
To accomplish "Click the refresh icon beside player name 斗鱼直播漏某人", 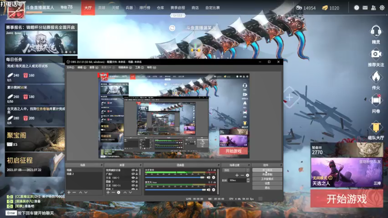I will pyautogui.click(x=172, y=28).
